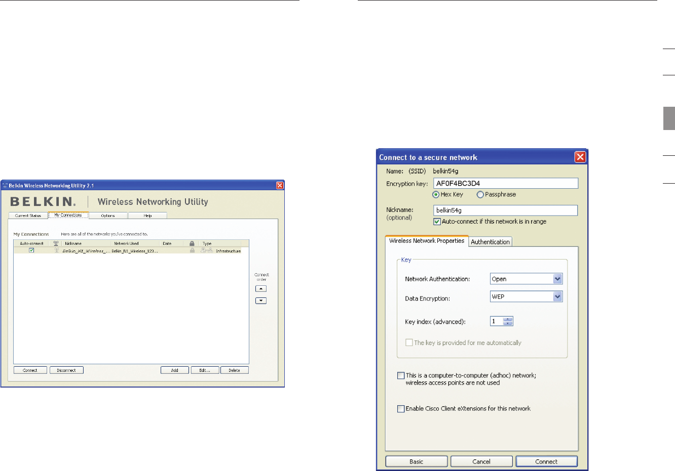Tick 'The key is provided for me automatically'
Image resolution: width=675 pixels, height=471 pixels.
tap(409, 342)
